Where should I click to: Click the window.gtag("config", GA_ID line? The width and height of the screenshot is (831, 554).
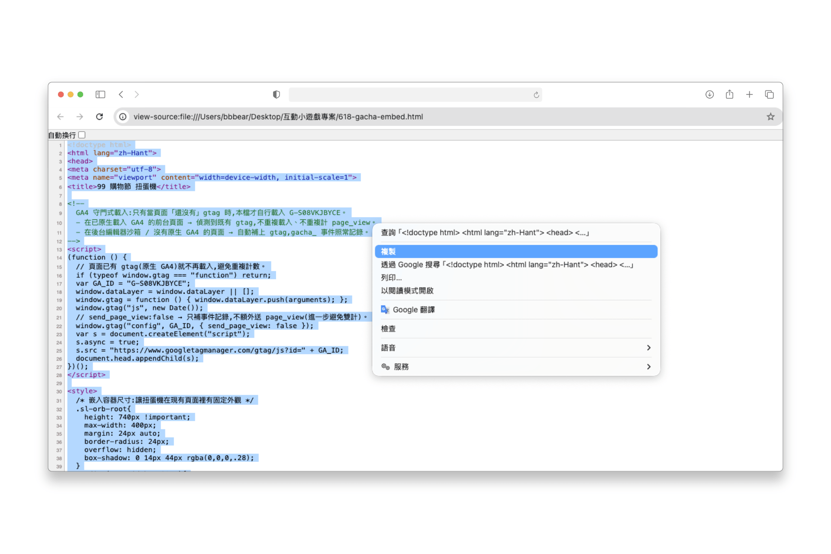click(x=194, y=325)
